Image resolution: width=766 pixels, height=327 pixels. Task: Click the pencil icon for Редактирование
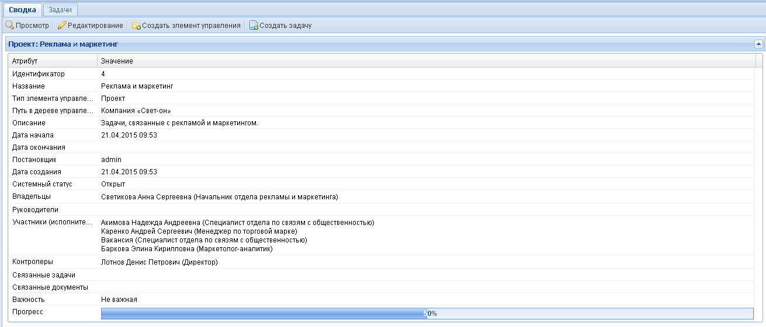(62, 26)
